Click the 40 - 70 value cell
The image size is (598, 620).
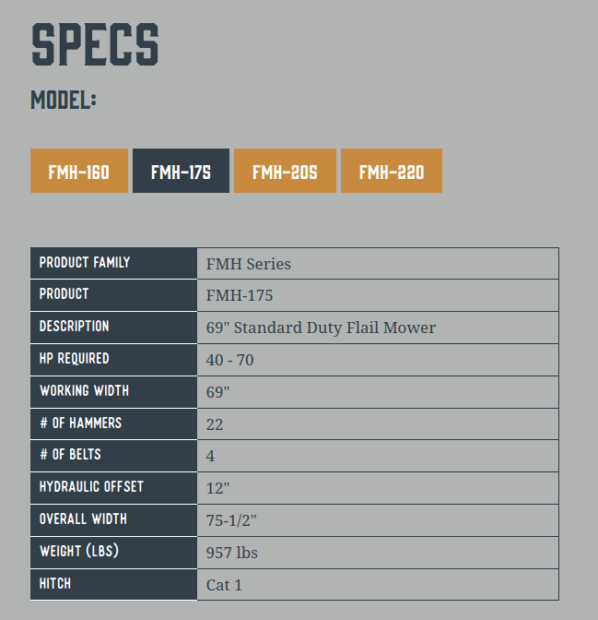click(x=230, y=360)
